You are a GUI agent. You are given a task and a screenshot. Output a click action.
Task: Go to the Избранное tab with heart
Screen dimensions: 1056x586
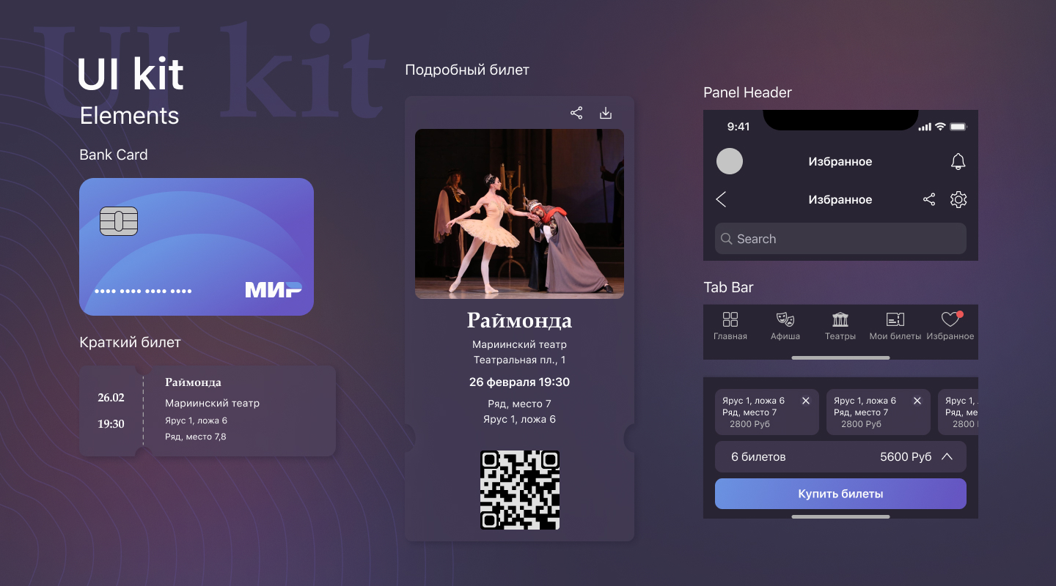click(950, 326)
